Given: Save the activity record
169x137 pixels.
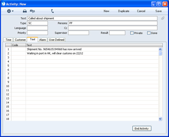Looking at the screenshot, I should point(158,11).
